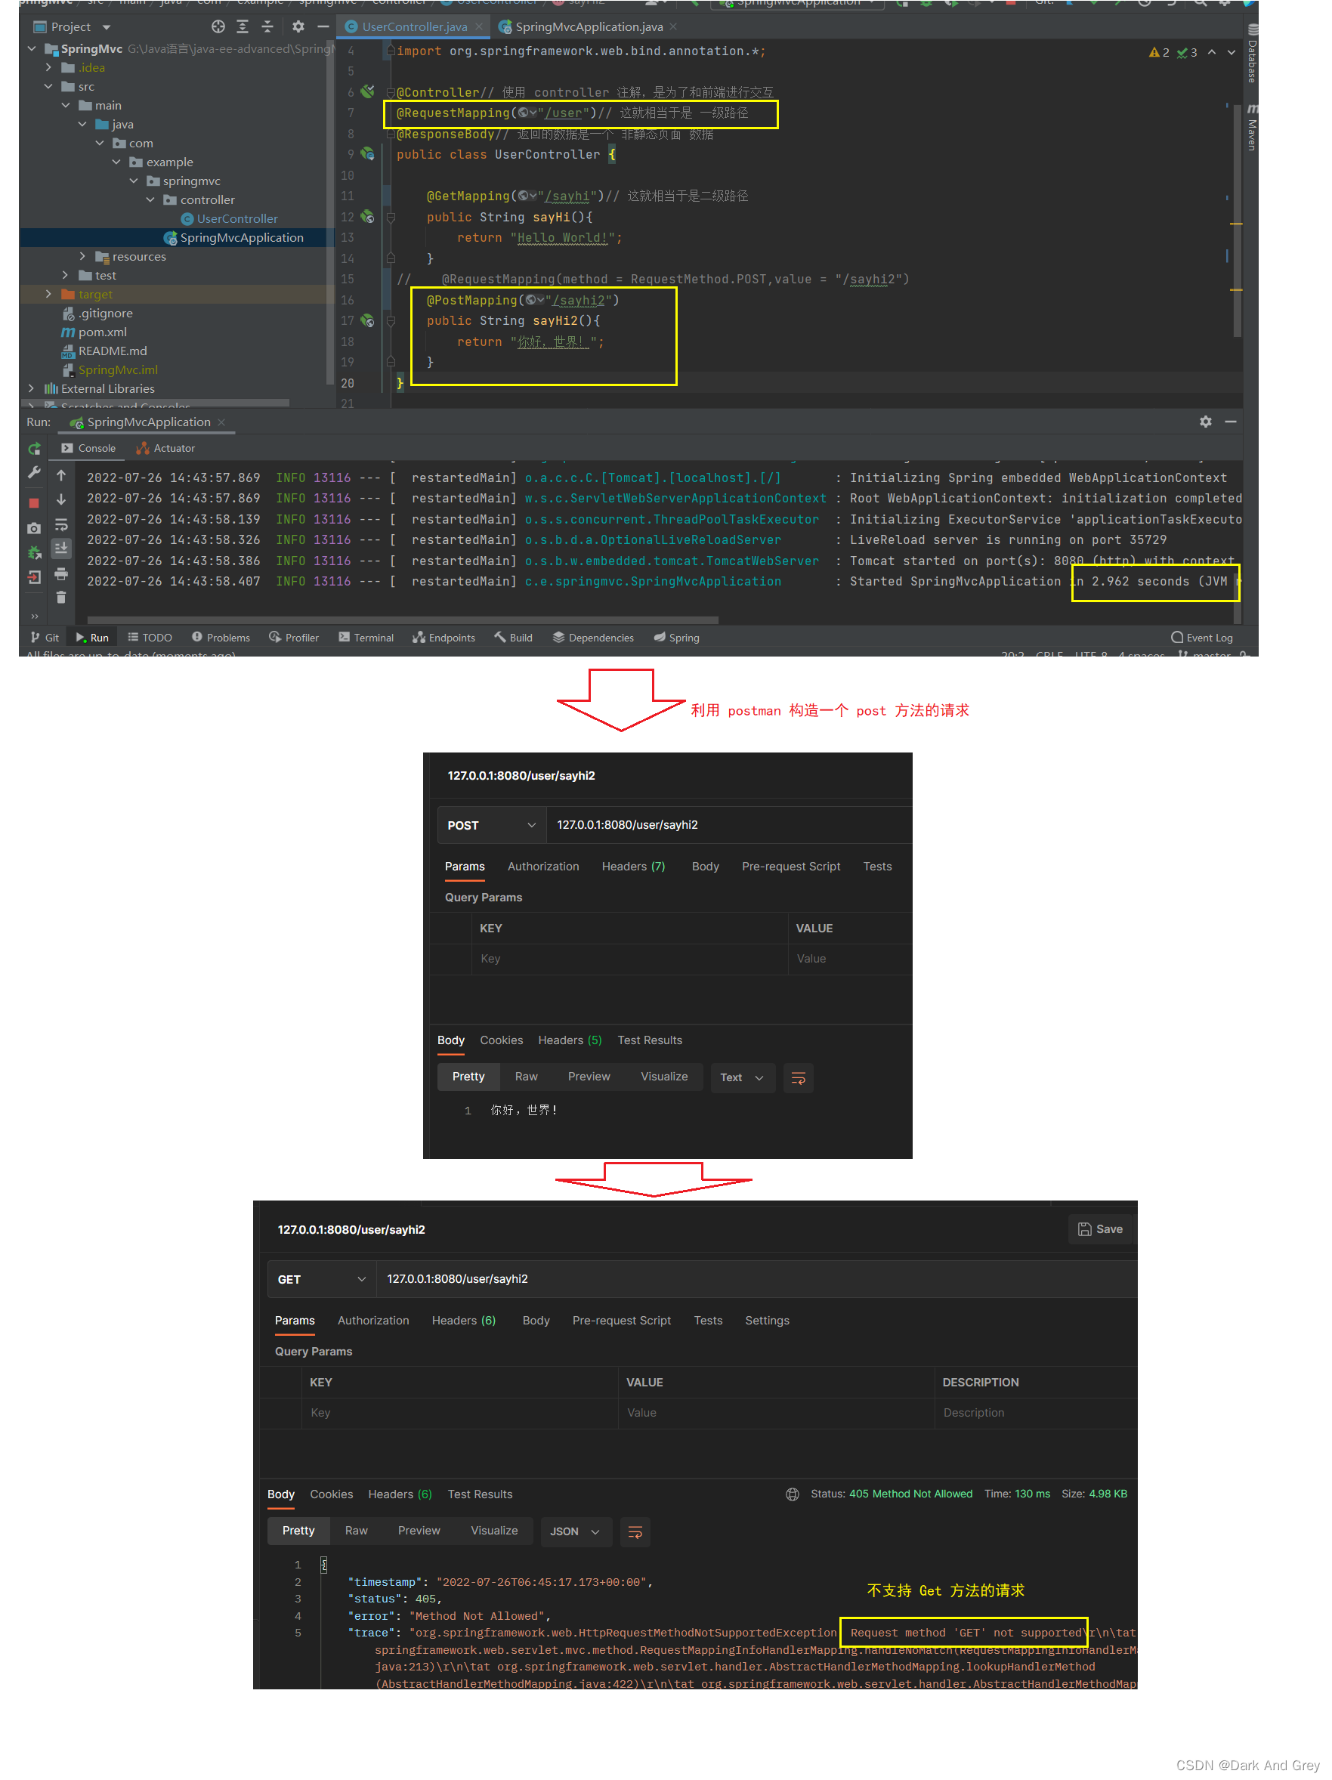Click the print icon in console toolbar
The image size is (1332, 1780).
[x=61, y=574]
